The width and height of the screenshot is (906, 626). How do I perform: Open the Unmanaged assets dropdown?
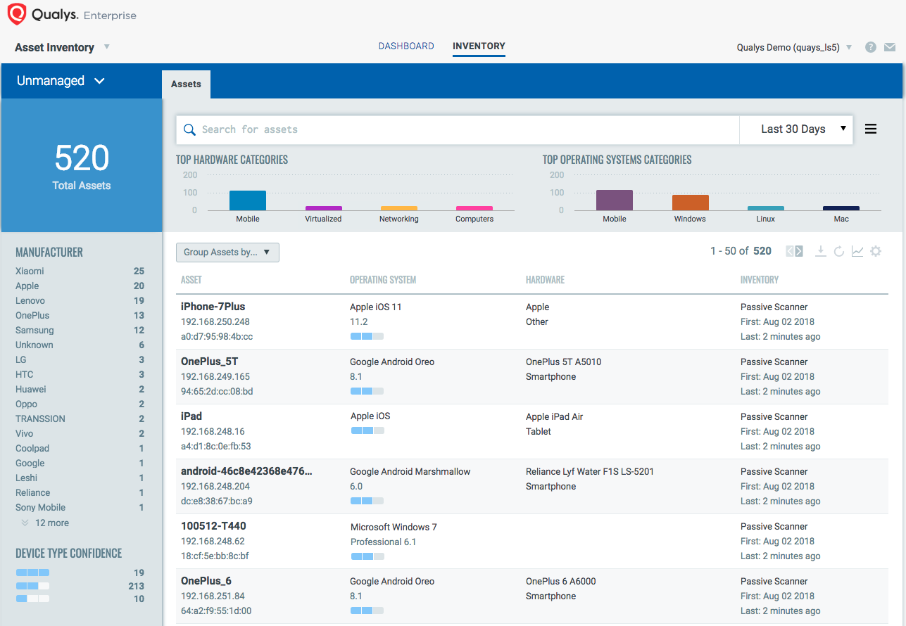pyautogui.click(x=61, y=81)
